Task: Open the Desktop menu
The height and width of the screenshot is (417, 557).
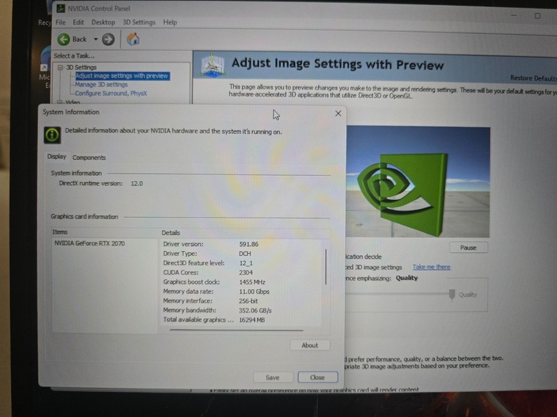Action: (103, 22)
